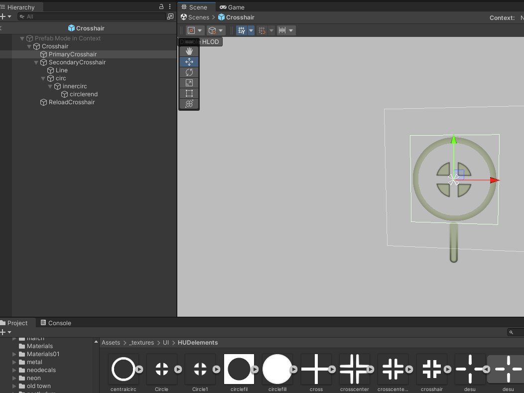Image resolution: width=524 pixels, height=393 pixels.
Task: Toggle snap increment in the Scene toolbar
Action: click(262, 30)
